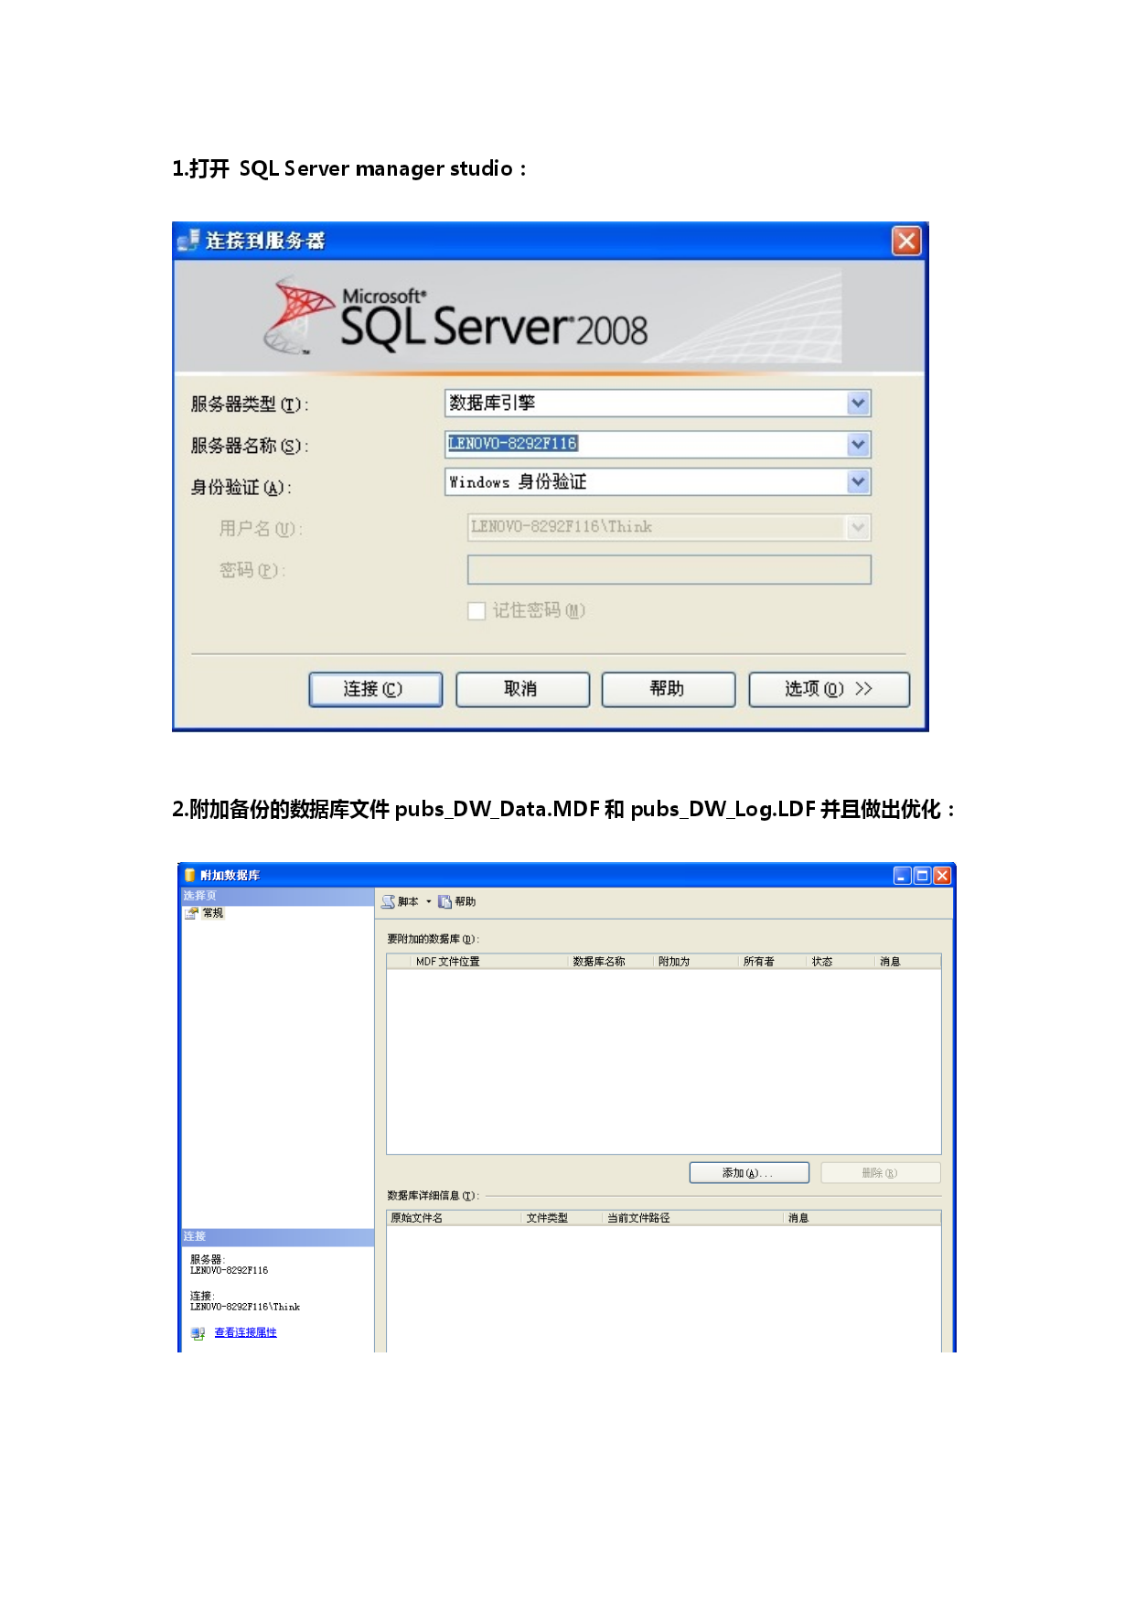Click the Remove (删除) button
The width and height of the screenshot is (1135, 1605).
(881, 1173)
